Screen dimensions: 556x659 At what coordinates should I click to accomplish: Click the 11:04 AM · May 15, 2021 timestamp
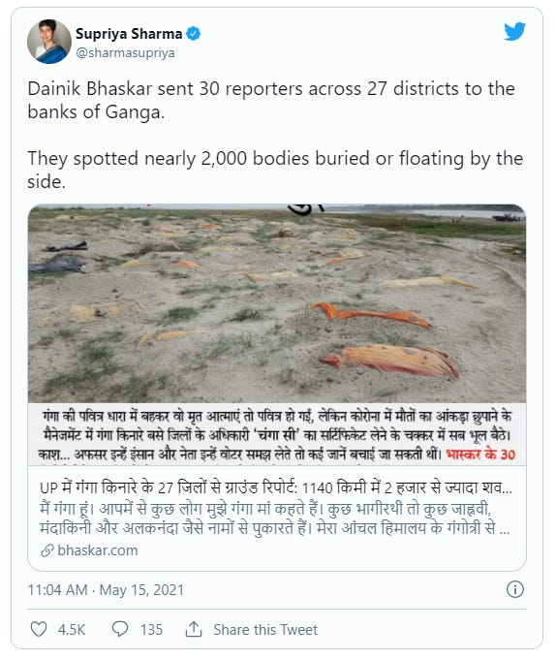click(x=106, y=590)
